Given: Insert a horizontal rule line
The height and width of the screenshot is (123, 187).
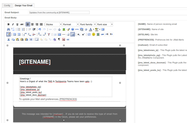Looking at the screenshot, I should click(x=64, y=34).
